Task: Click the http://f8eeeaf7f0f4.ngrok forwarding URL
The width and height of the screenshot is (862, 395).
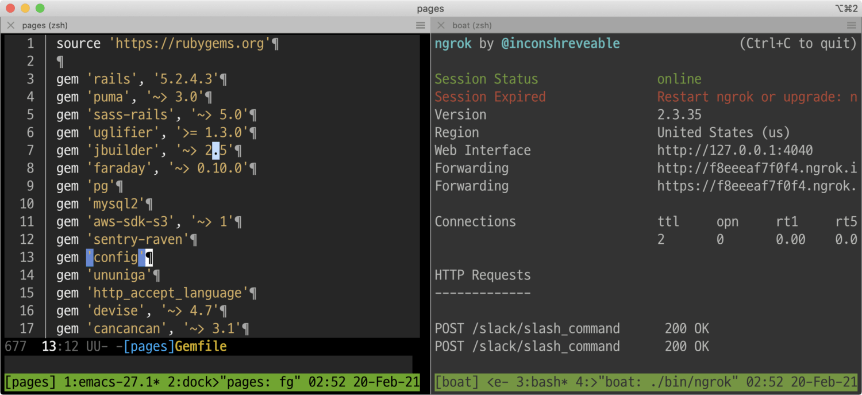Action: point(757,168)
